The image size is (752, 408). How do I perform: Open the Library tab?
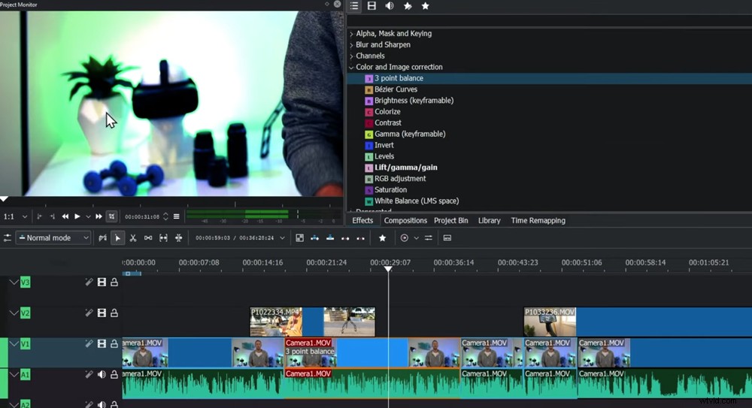point(490,221)
